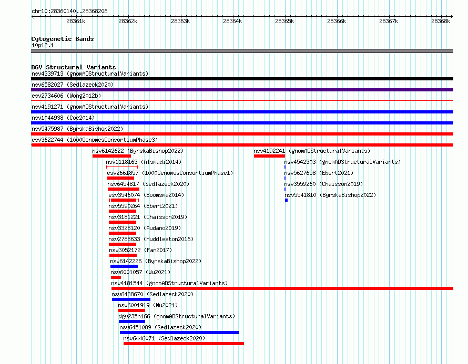Viewport: 468px width, 364px height.
Task: Click the red bar under nsv6142622
Action: click(111, 156)
